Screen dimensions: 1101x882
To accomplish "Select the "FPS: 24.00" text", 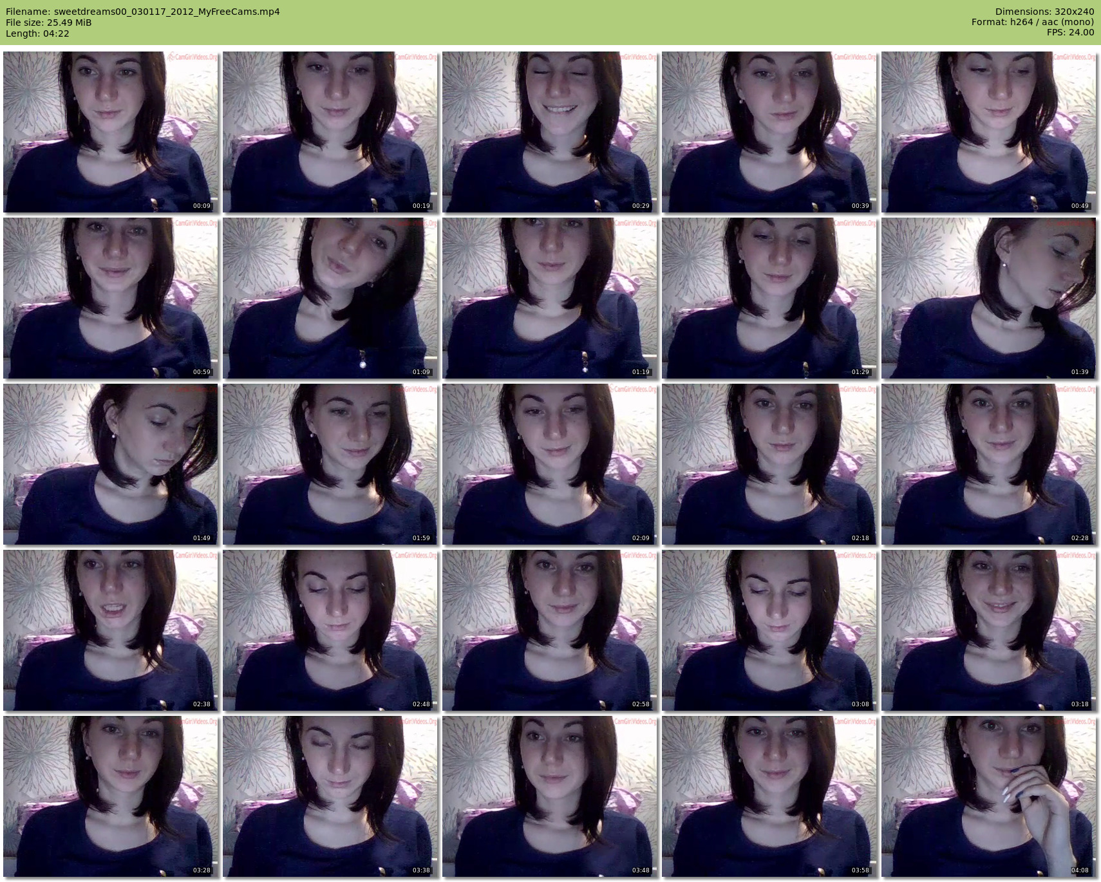I will (x=1070, y=32).
